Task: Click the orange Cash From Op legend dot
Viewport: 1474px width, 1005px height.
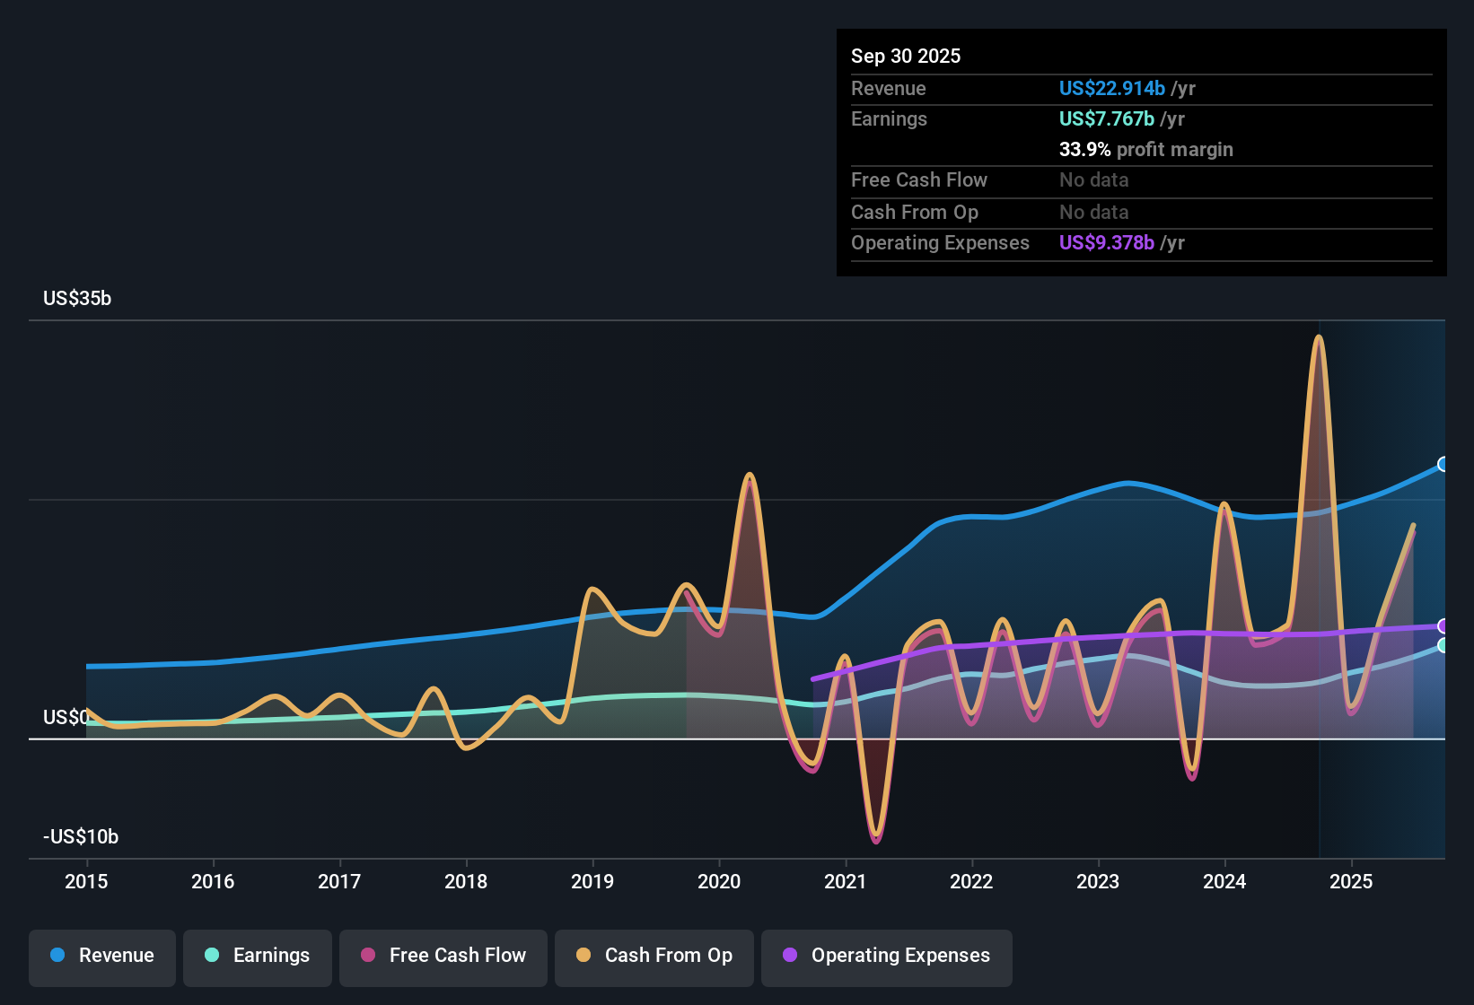Action: [583, 957]
